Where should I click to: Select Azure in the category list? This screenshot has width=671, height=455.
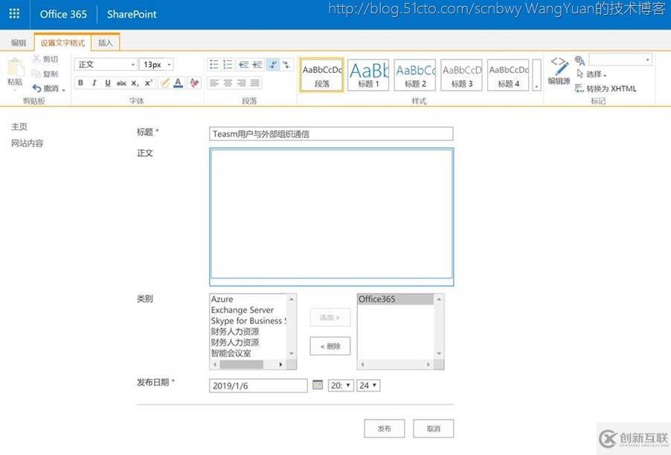click(x=222, y=299)
